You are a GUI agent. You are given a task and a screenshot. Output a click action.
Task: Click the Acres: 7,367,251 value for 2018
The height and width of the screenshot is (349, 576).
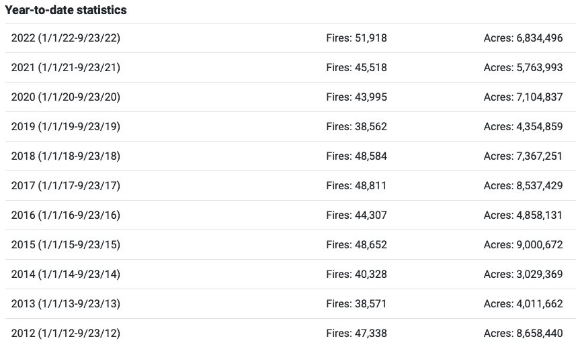tap(523, 156)
